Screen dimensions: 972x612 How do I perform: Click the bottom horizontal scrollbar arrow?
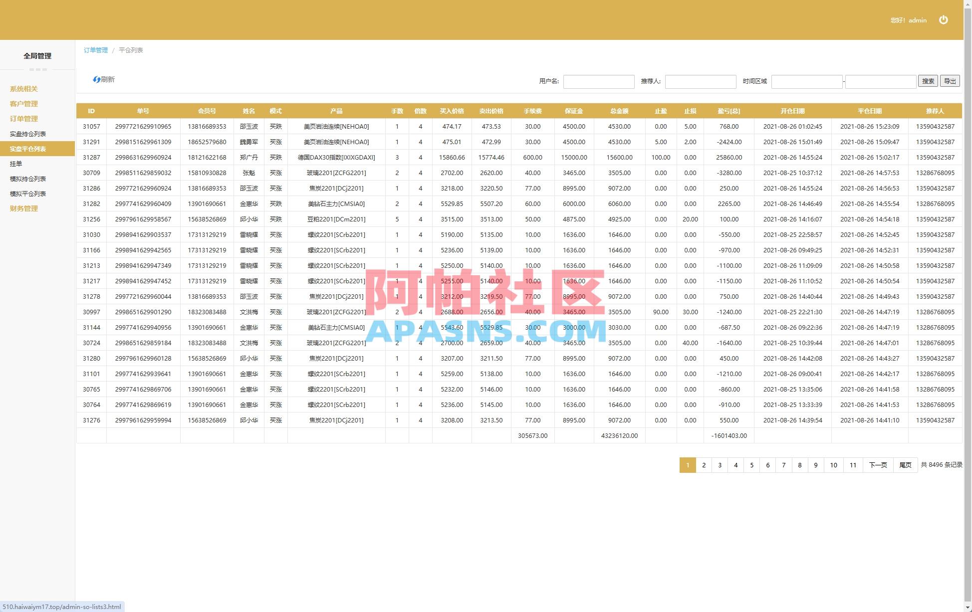click(x=968, y=608)
